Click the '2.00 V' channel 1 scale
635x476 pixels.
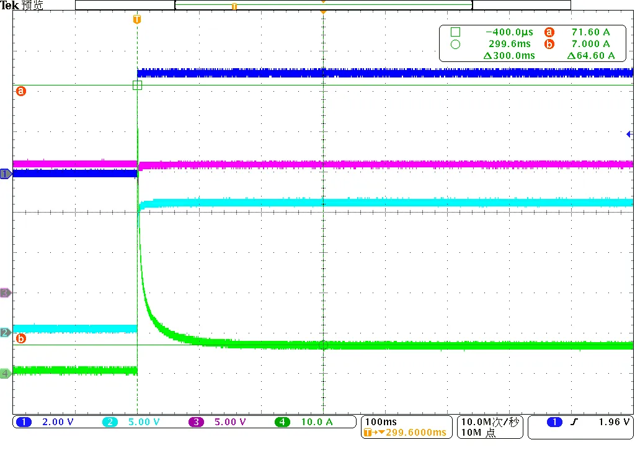point(58,422)
